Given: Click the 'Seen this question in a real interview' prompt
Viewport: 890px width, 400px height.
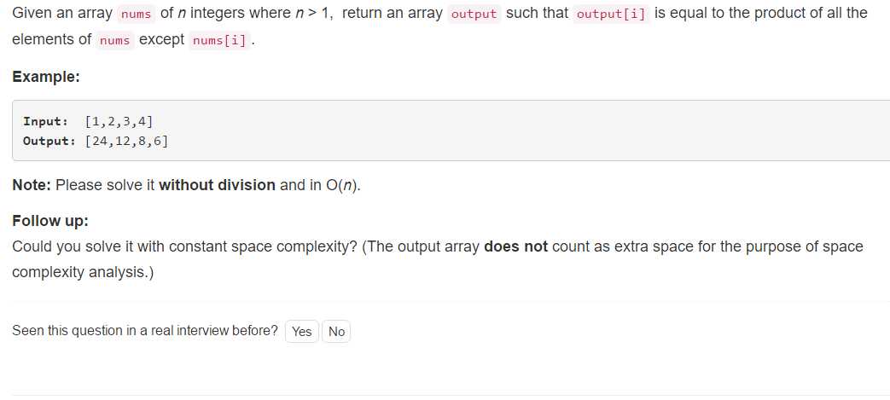Looking at the screenshot, I should 145,331.
